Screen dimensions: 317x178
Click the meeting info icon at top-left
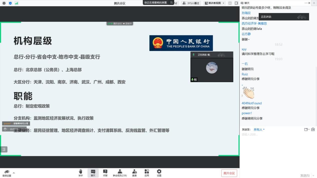4,3
